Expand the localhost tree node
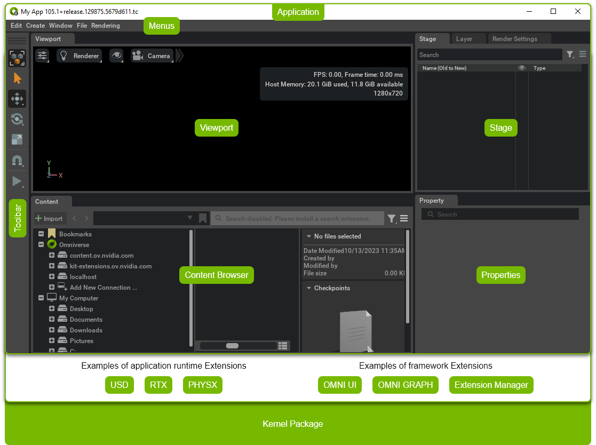The width and height of the screenshot is (596, 445). [x=52, y=276]
